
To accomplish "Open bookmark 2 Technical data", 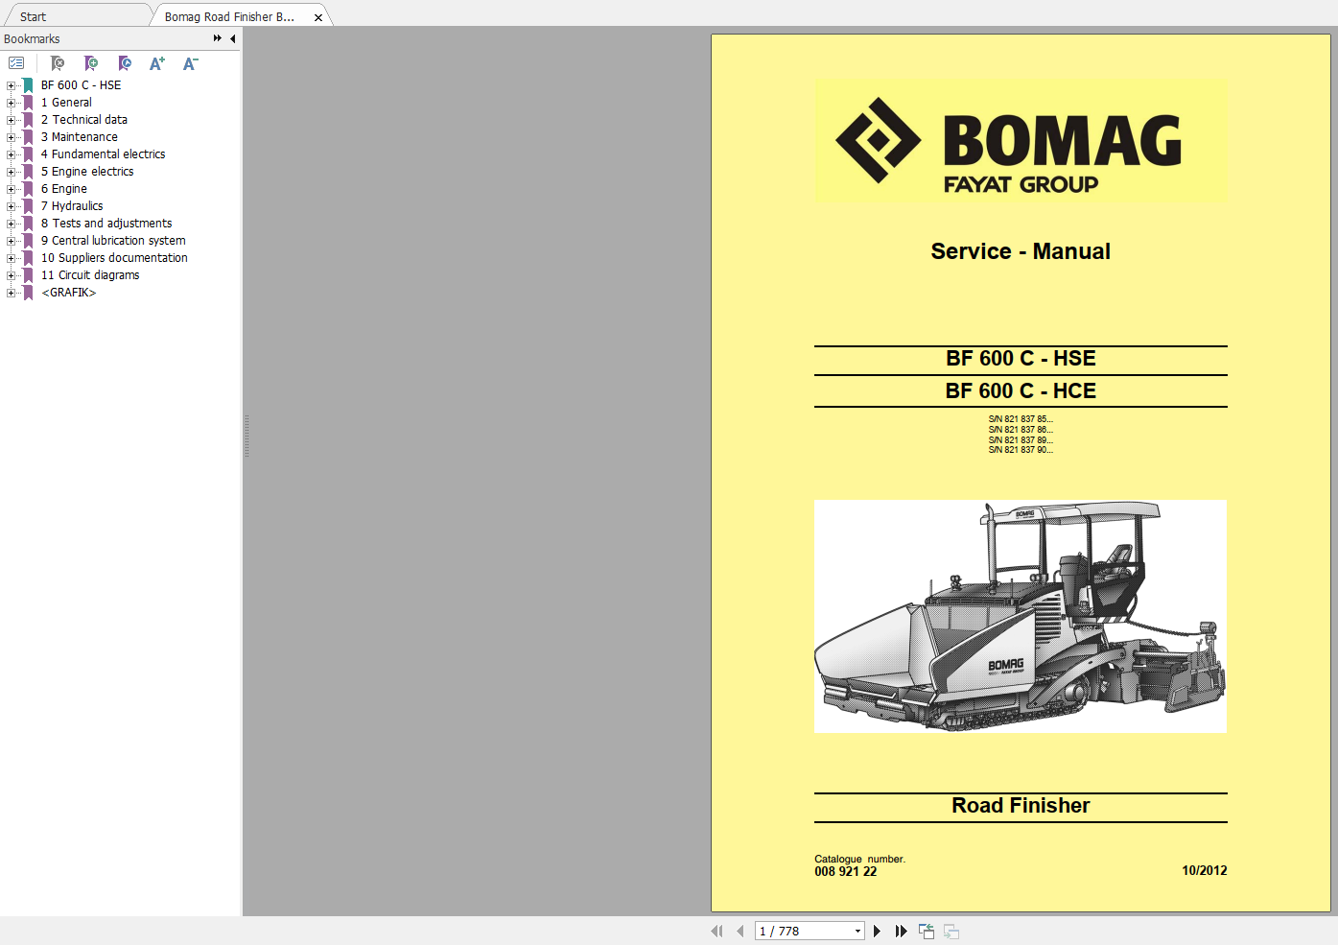I will point(83,120).
